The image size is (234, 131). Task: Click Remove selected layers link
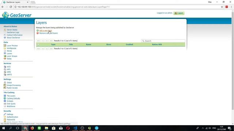click(x=49, y=33)
